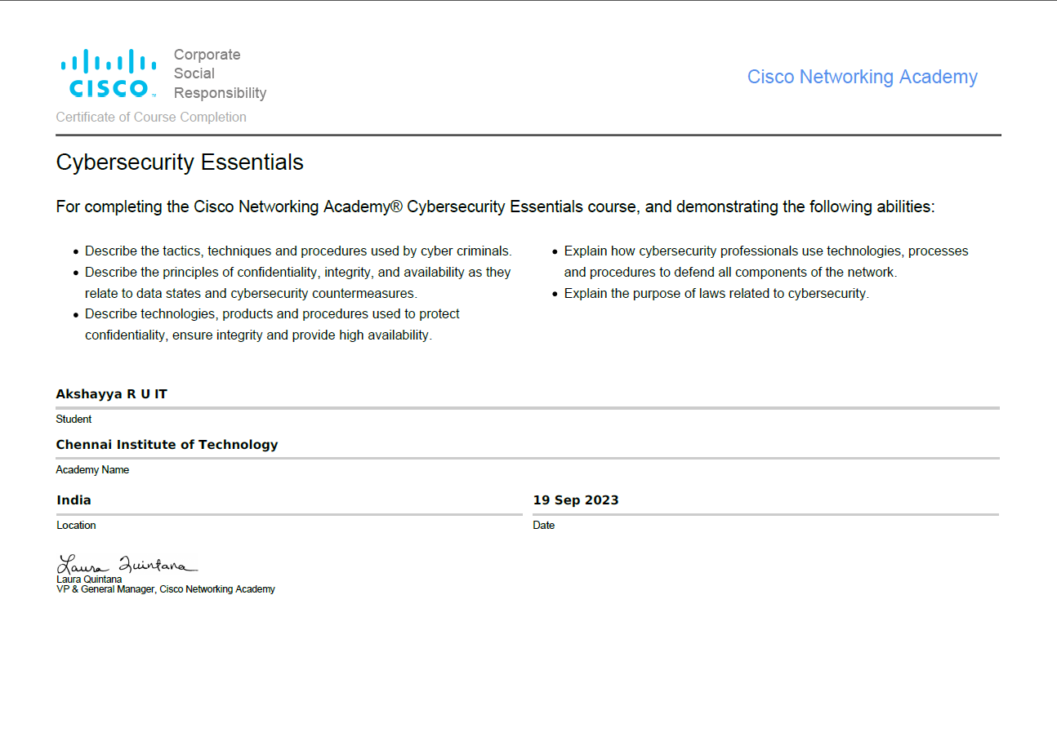This screenshot has width=1057, height=746.
Task: Select the Akshayya R U IT student name
Action: (x=111, y=393)
